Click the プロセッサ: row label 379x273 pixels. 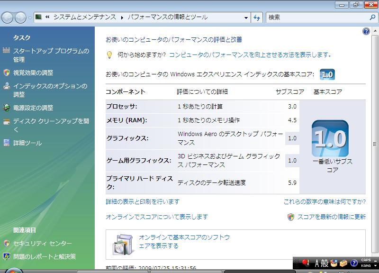pos(122,106)
